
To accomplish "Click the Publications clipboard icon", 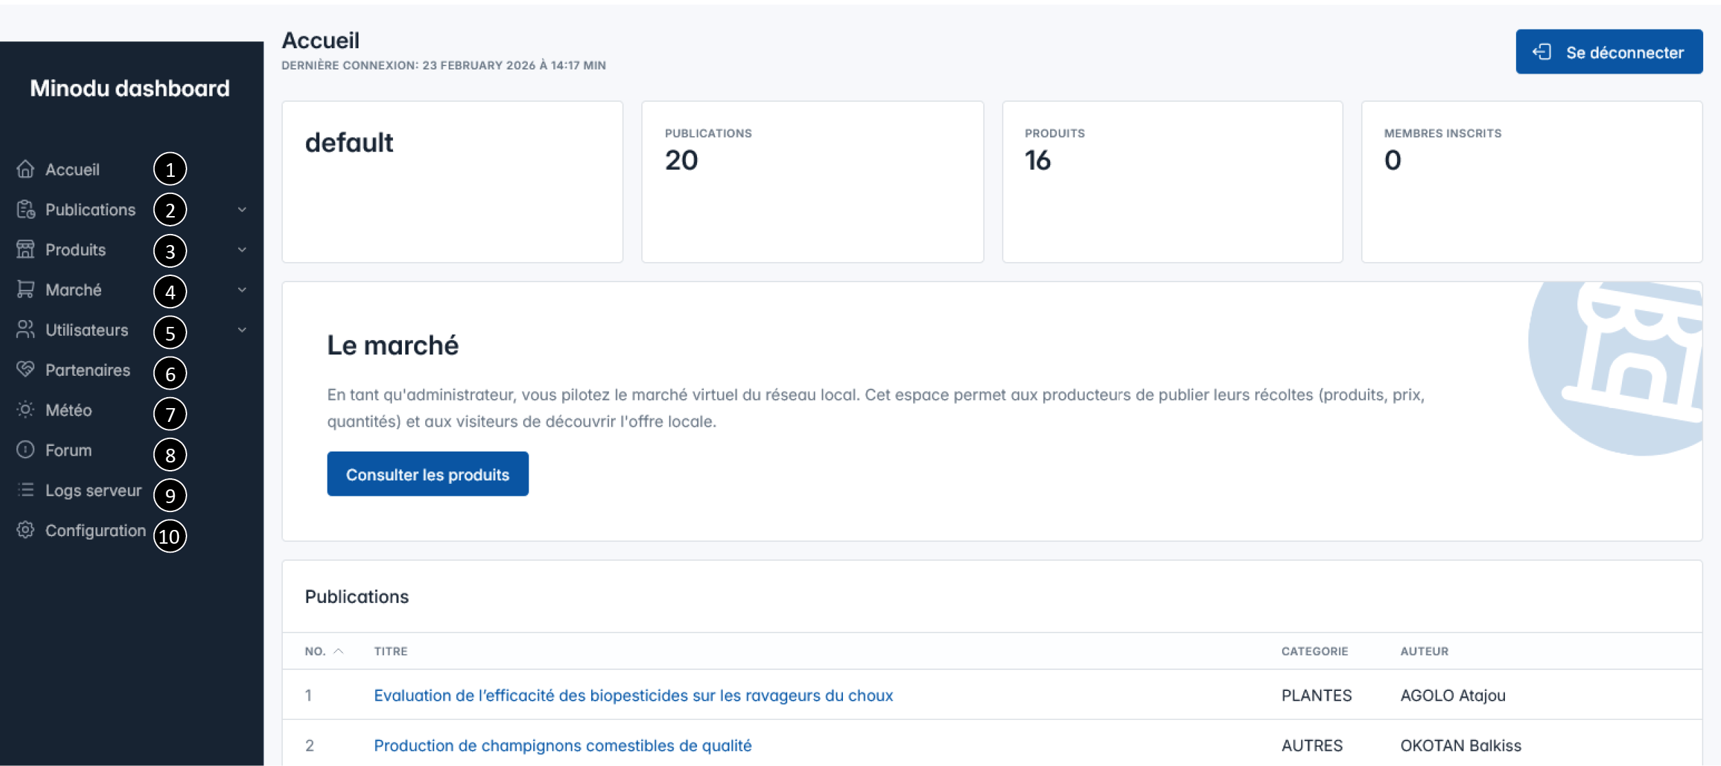I will (25, 209).
